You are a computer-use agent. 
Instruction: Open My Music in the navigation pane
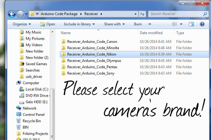(x=34, y=32)
